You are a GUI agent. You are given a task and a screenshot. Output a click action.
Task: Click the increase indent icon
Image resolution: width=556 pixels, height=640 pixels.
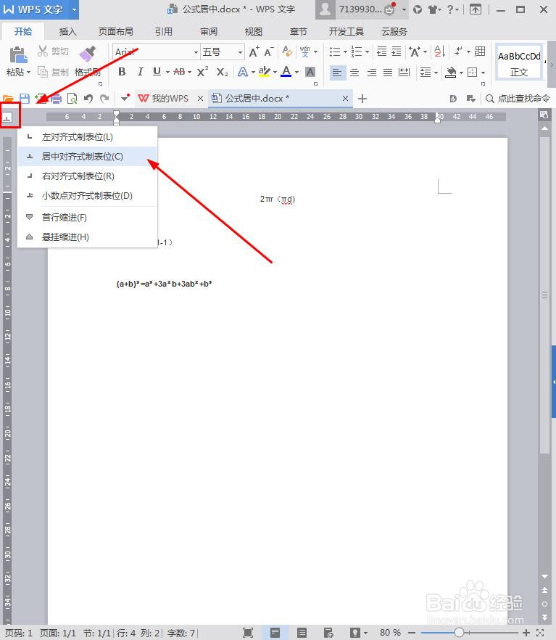tap(397, 52)
